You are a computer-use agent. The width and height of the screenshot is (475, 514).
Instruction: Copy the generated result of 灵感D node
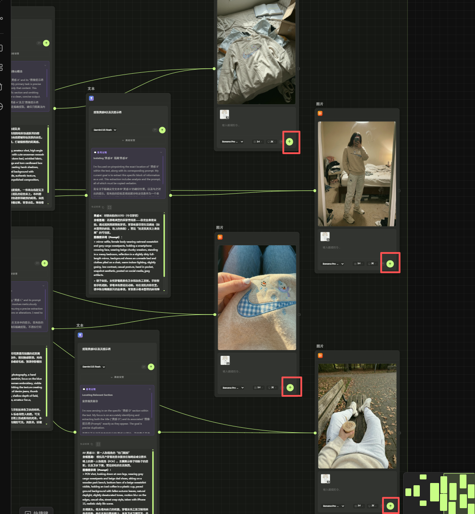click(x=92, y=444)
